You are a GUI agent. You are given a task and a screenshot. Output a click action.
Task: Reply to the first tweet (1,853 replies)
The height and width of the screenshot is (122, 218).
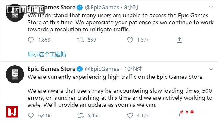[x=31, y=40]
